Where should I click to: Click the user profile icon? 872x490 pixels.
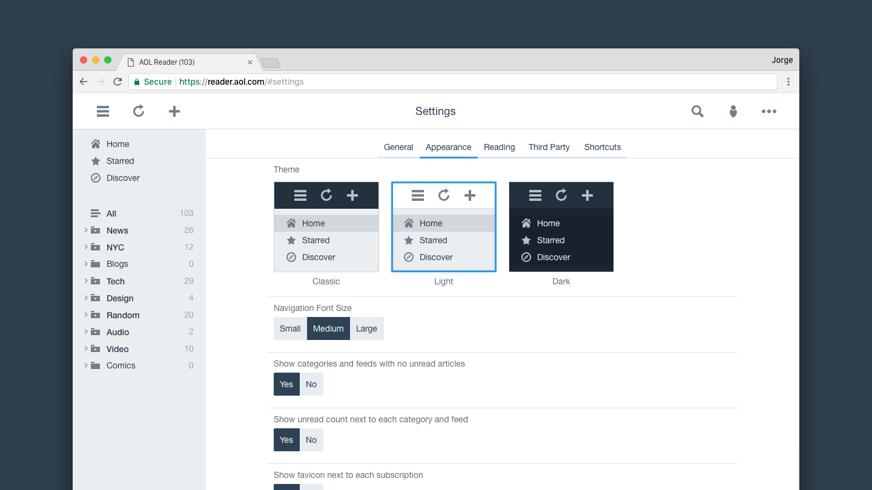[733, 111]
